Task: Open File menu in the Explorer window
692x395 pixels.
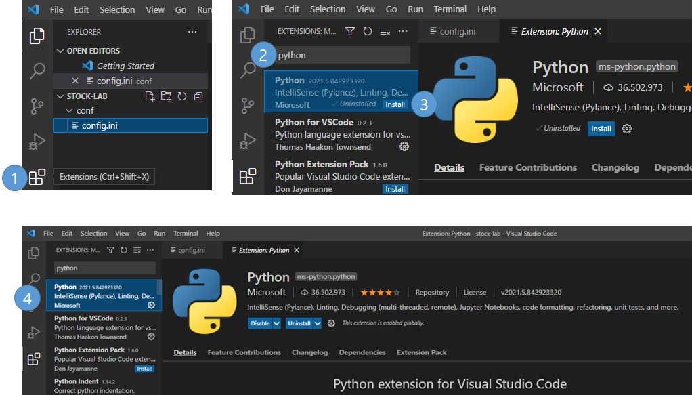Action: point(56,9)
